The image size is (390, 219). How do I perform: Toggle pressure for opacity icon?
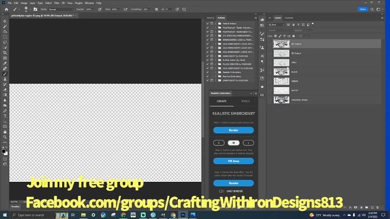[100, 10]
